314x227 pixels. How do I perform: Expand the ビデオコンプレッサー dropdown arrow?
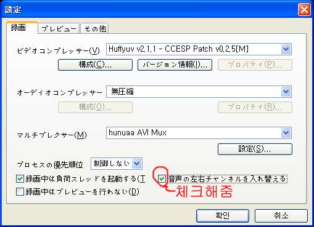[286, 49]
